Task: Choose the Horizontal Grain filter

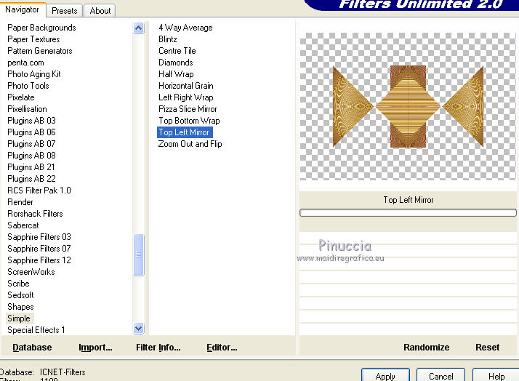Action: click(x=186, y=86)
